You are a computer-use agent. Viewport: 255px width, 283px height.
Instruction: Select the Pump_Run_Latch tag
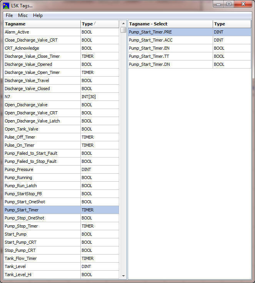[x=61, y=186]
